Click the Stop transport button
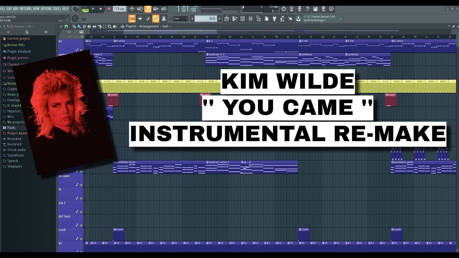459x258 pixels. [x=100, y=9]
